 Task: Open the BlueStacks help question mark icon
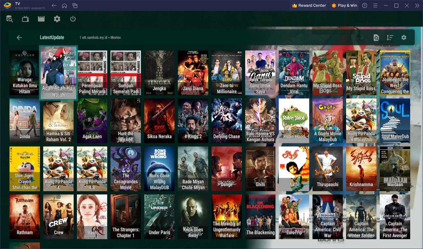(x=364, y=6)
